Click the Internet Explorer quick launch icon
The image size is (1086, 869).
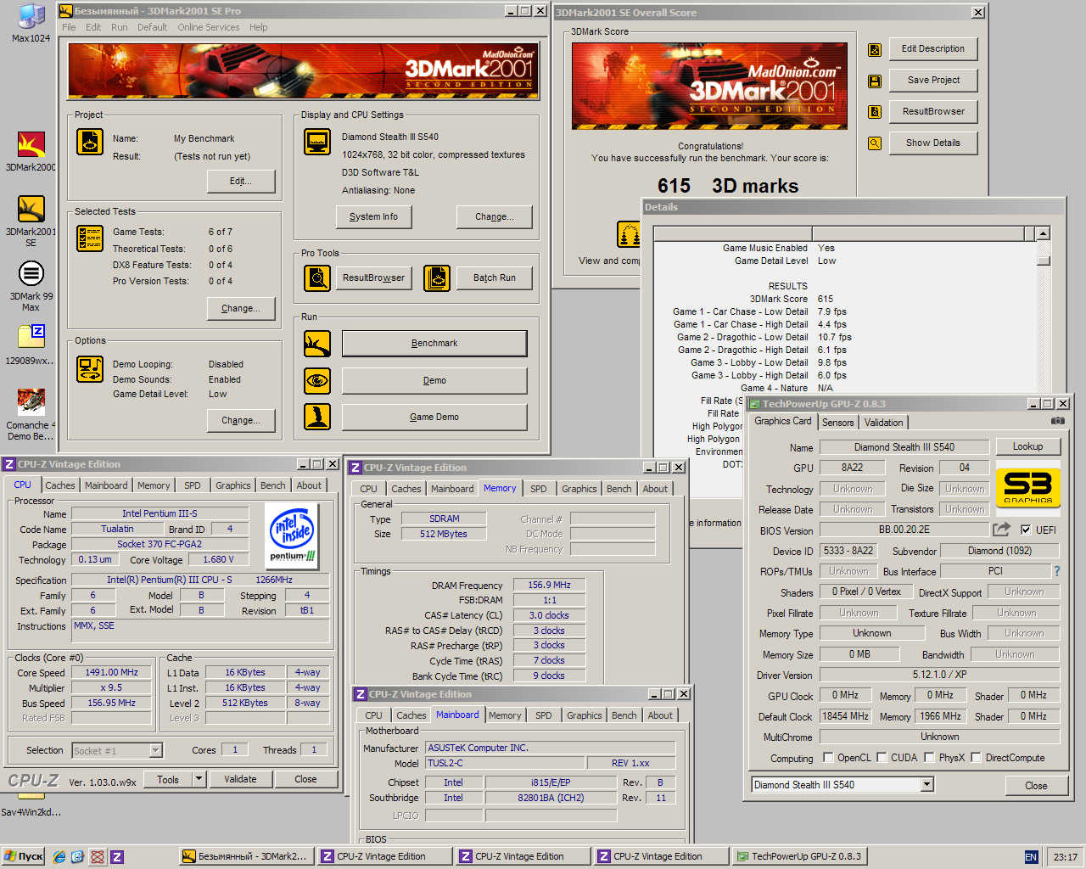point(59,857)
